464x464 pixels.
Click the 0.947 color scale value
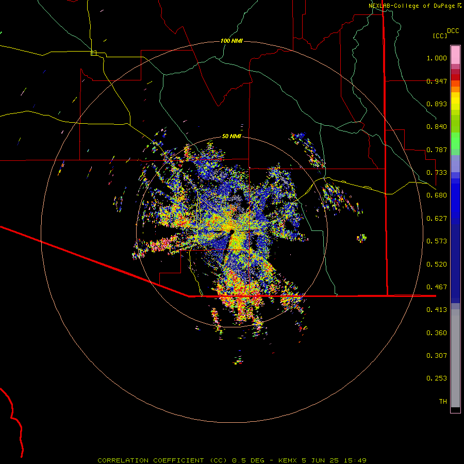[437, 81]
